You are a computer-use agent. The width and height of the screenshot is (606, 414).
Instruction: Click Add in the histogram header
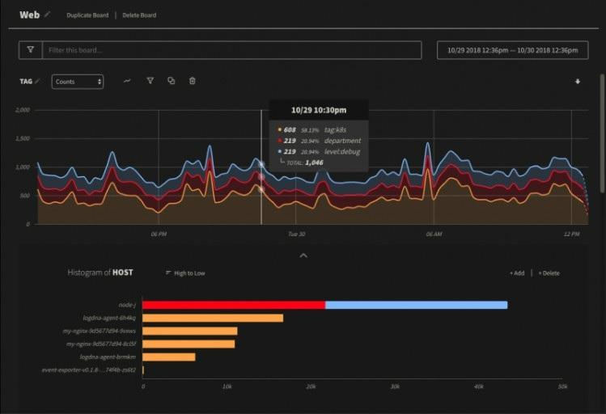517,273
